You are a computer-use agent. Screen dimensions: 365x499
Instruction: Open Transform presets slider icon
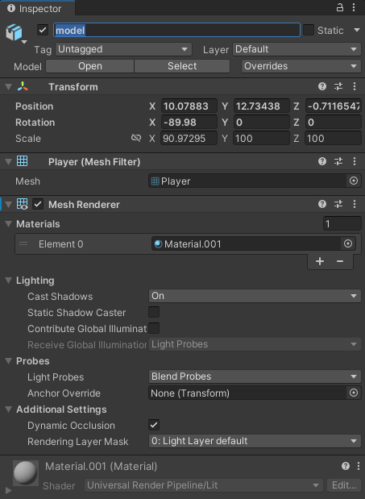(338, 86)
